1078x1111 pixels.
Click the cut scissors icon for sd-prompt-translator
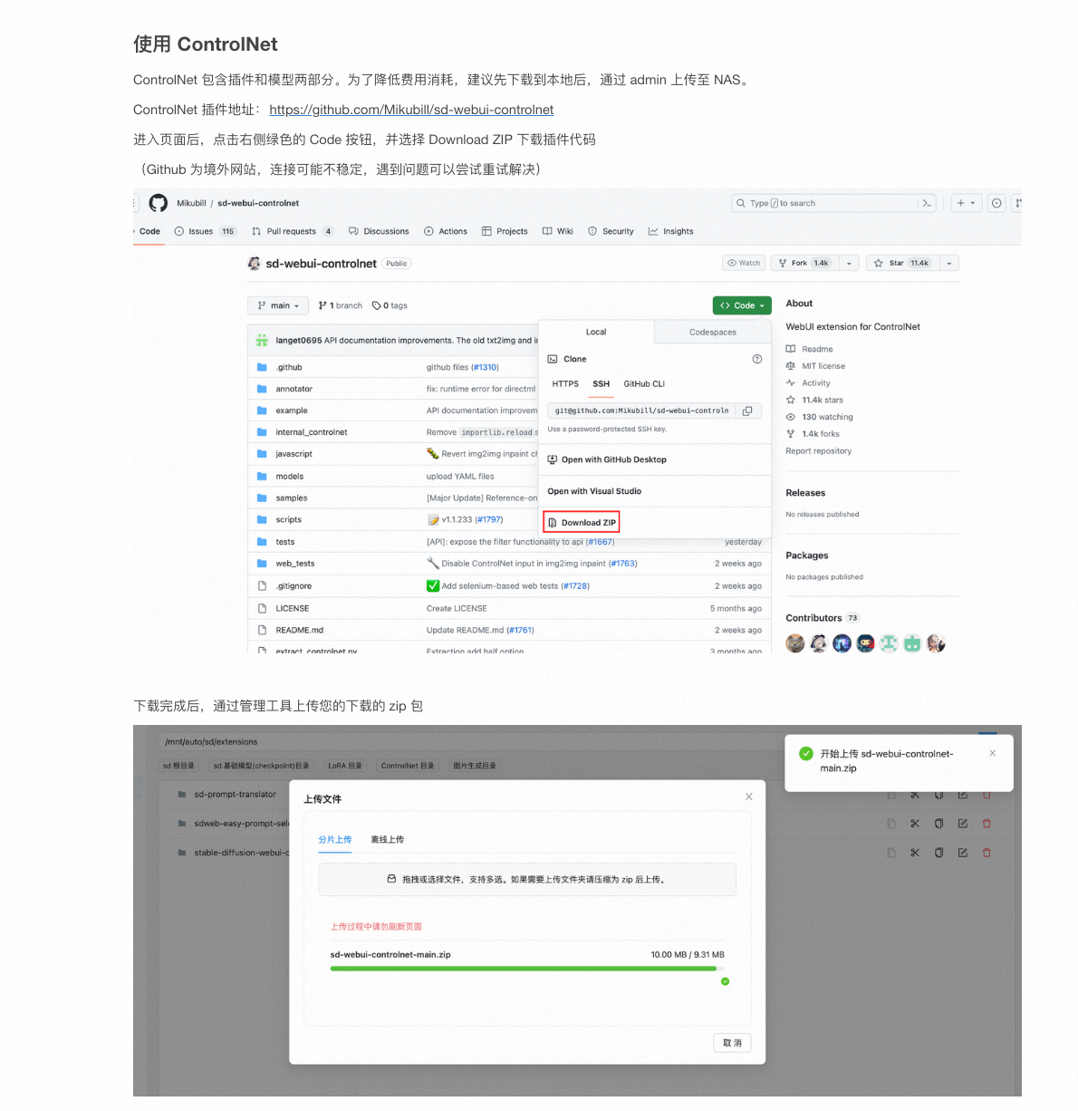(x=915, y=795)
